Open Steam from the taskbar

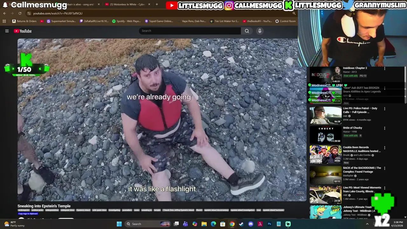coord(241,224)
